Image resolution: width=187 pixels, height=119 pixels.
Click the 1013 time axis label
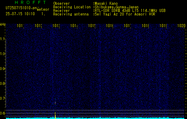(x=56, y=26)
